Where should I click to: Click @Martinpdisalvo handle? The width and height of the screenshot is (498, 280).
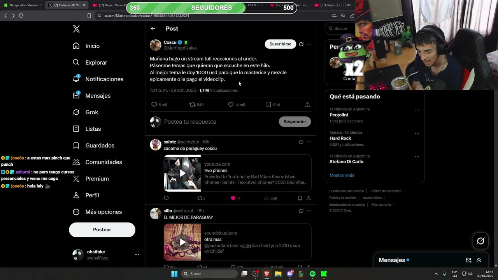point(180,48)
